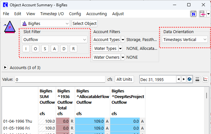Open the plot chart icon
This screenshot has height=134, width=211.
pyautogui.click(x=205, y=79)
